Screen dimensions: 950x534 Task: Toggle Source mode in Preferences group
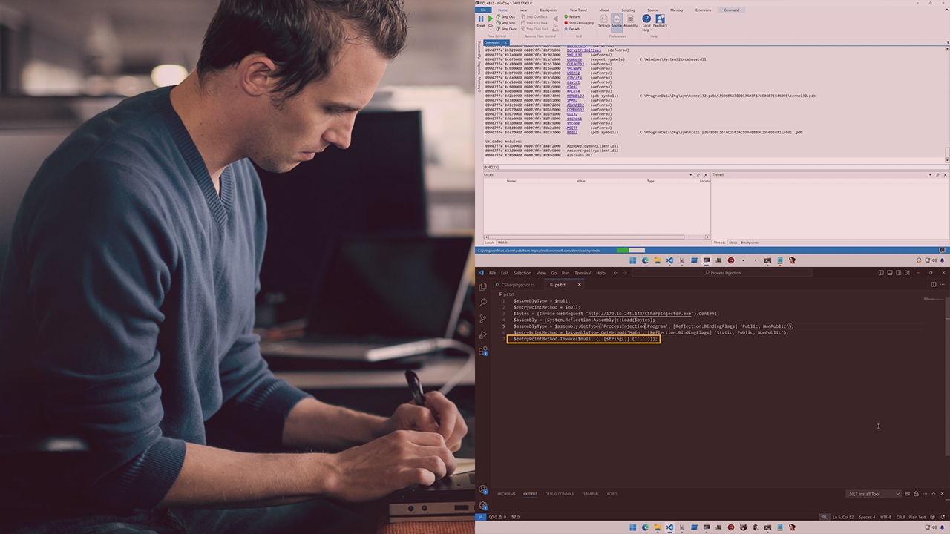[x=617, y=20]
